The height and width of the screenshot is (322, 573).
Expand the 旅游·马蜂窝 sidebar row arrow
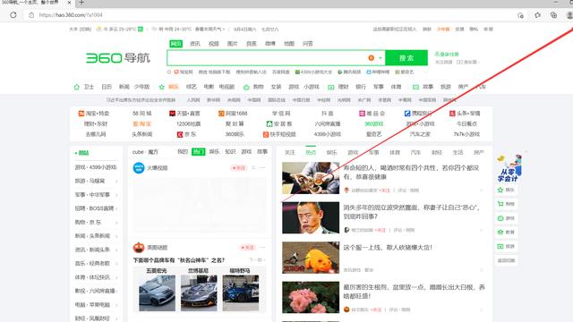coord(116,181)
